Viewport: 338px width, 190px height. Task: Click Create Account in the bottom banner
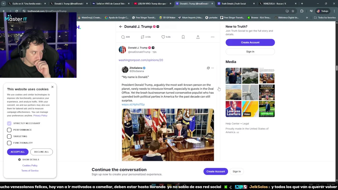216,172
